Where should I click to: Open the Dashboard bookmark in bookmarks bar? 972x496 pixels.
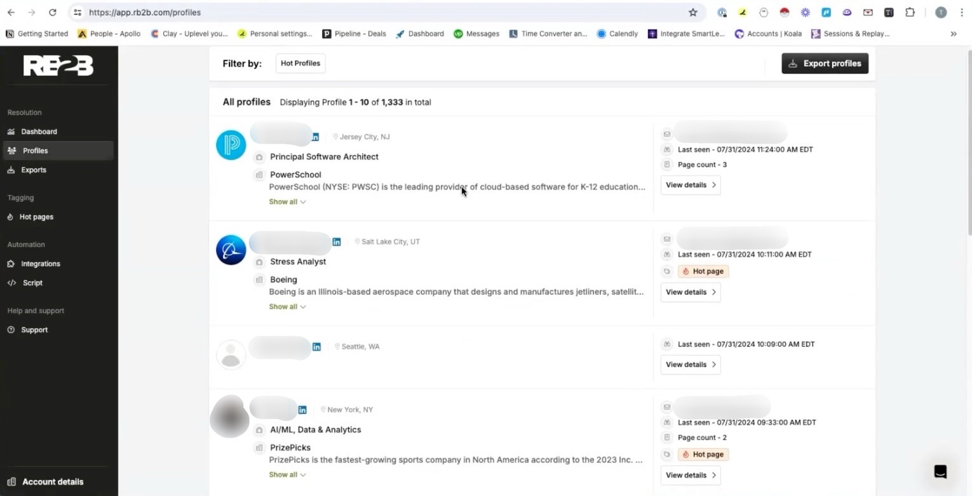click(419, 34)
